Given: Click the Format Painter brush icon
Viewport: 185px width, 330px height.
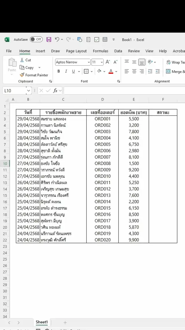Looking at the screenshot, I should coord(22,75).
